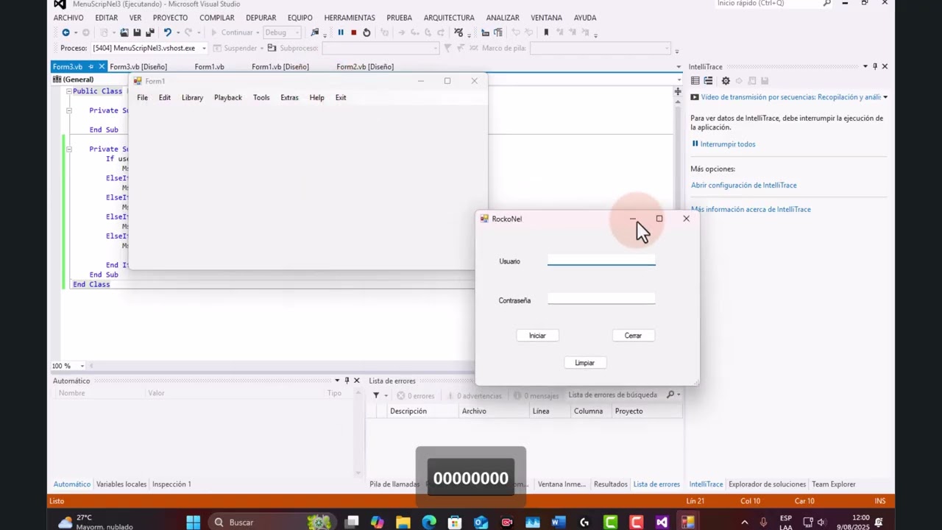Launch Microsoft Edge from taskbar
The width and height of the screenshot is (942, 530).
click(x=429, y=522)
